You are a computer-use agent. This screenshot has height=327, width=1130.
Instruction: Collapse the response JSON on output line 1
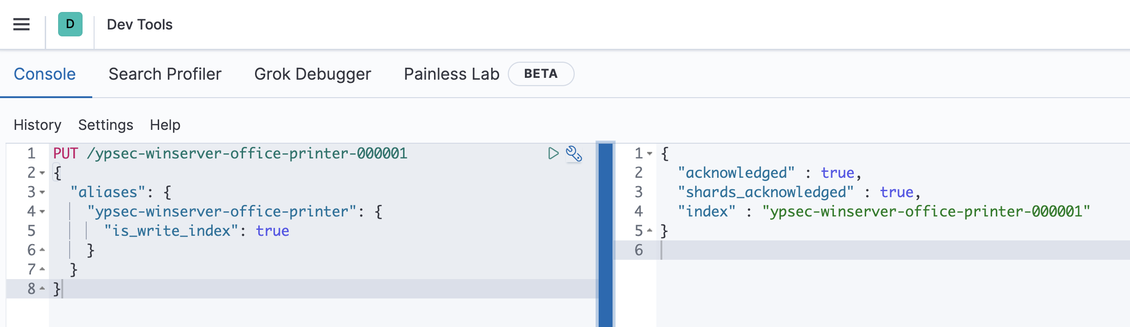649,154
